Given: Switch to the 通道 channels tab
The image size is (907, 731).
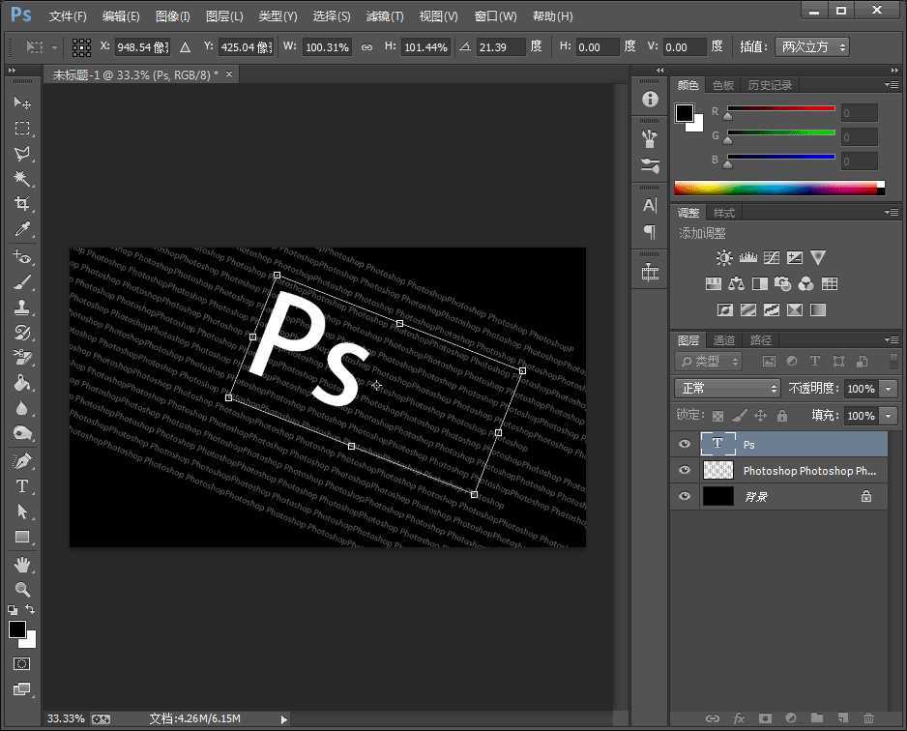Looking at the screenshot, I should (x=723, y=339).
